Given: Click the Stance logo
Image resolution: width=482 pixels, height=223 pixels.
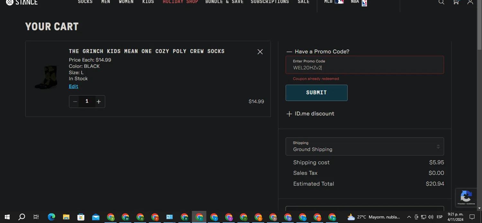Looking at the screenshot, I should click(x=22, y=2).
